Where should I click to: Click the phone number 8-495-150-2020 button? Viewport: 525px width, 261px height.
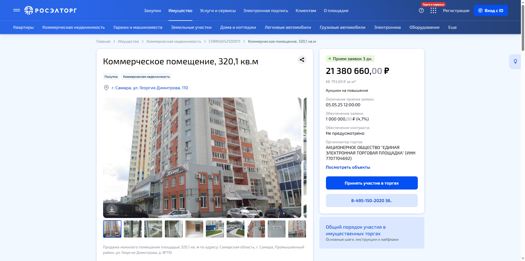tap(372, 200)
